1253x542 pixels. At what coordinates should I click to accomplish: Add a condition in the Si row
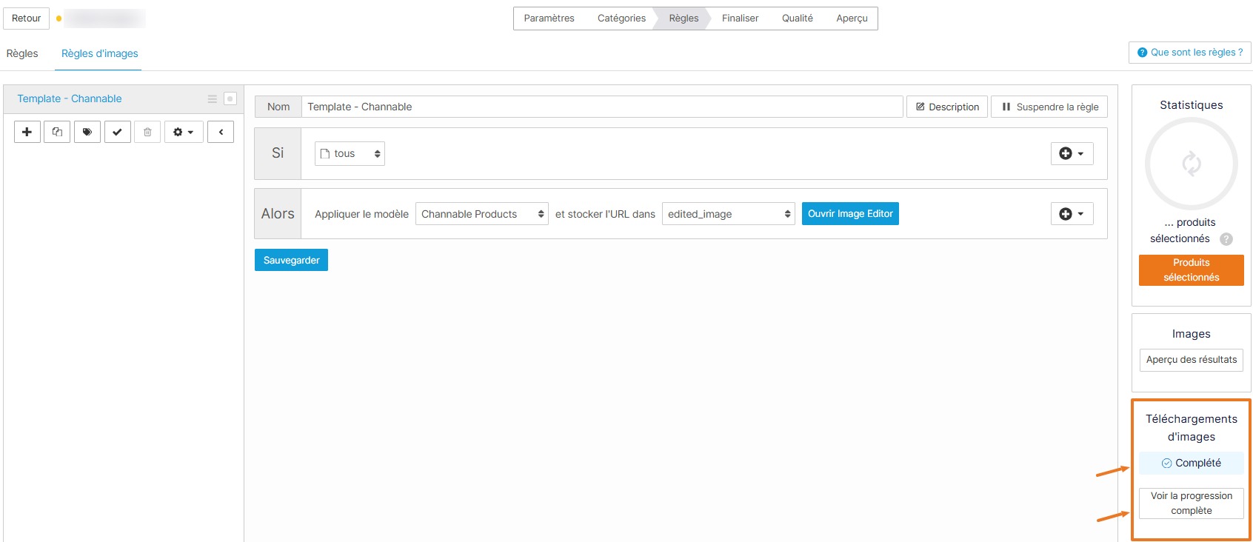[x=1072, y=153]
